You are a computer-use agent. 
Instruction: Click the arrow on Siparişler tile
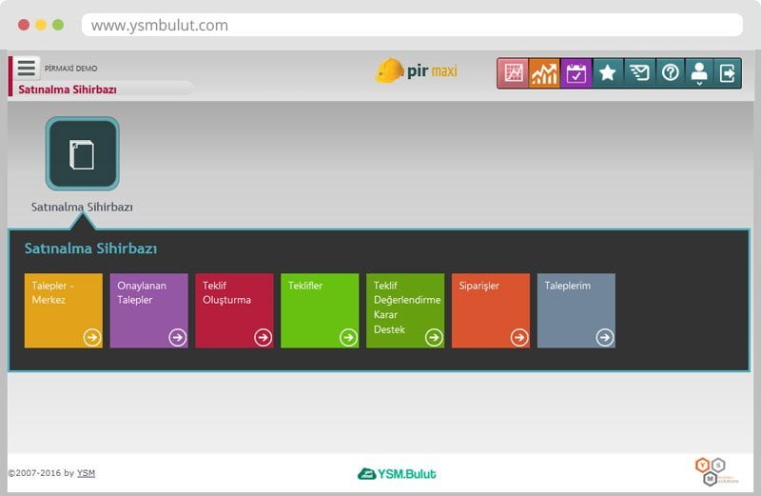coord(519,337)
